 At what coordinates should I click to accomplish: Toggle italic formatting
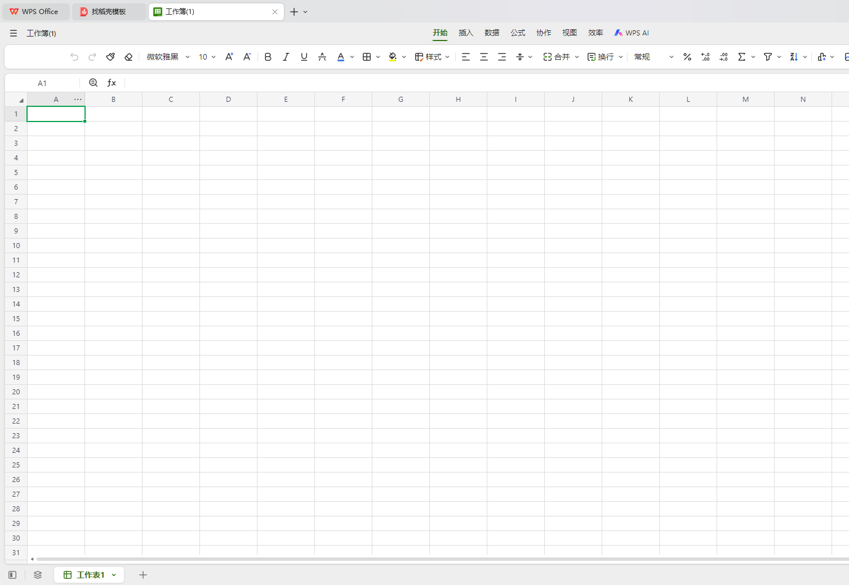[x=286, y=57]
